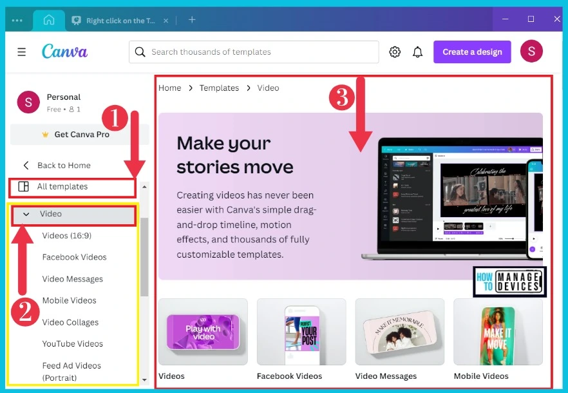Open the hamburger menu icon
Image resolution: width=568 pixels, height=393 pixels.
22,52
